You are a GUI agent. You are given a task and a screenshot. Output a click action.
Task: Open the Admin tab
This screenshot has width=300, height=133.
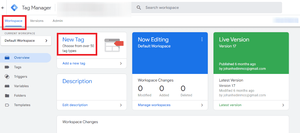[x=57, y=21]
